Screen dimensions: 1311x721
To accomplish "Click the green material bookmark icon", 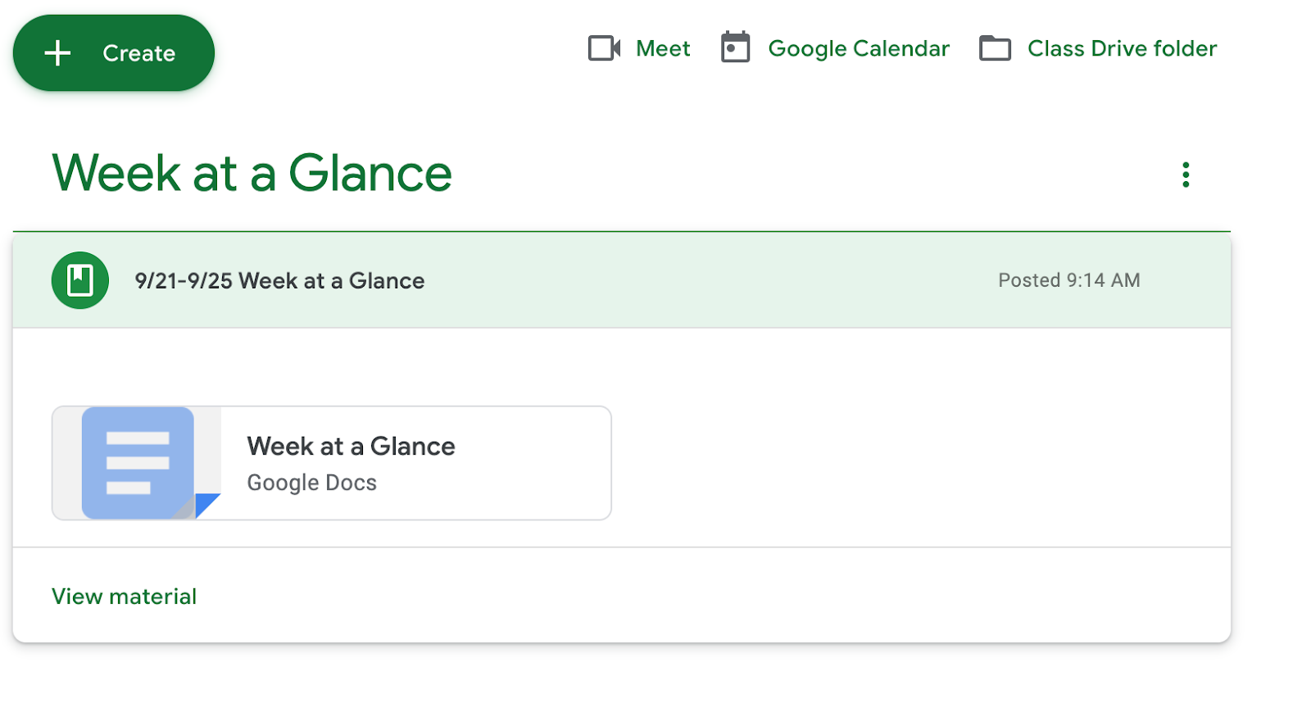I will (80, 280).
